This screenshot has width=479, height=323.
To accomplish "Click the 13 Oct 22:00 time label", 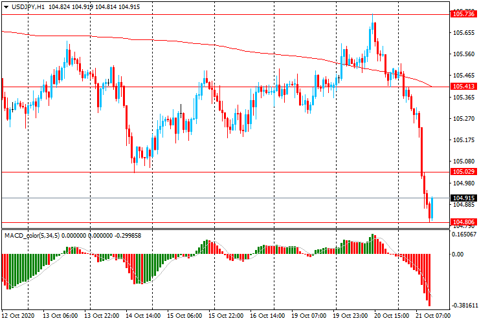I will pos(102,315).
